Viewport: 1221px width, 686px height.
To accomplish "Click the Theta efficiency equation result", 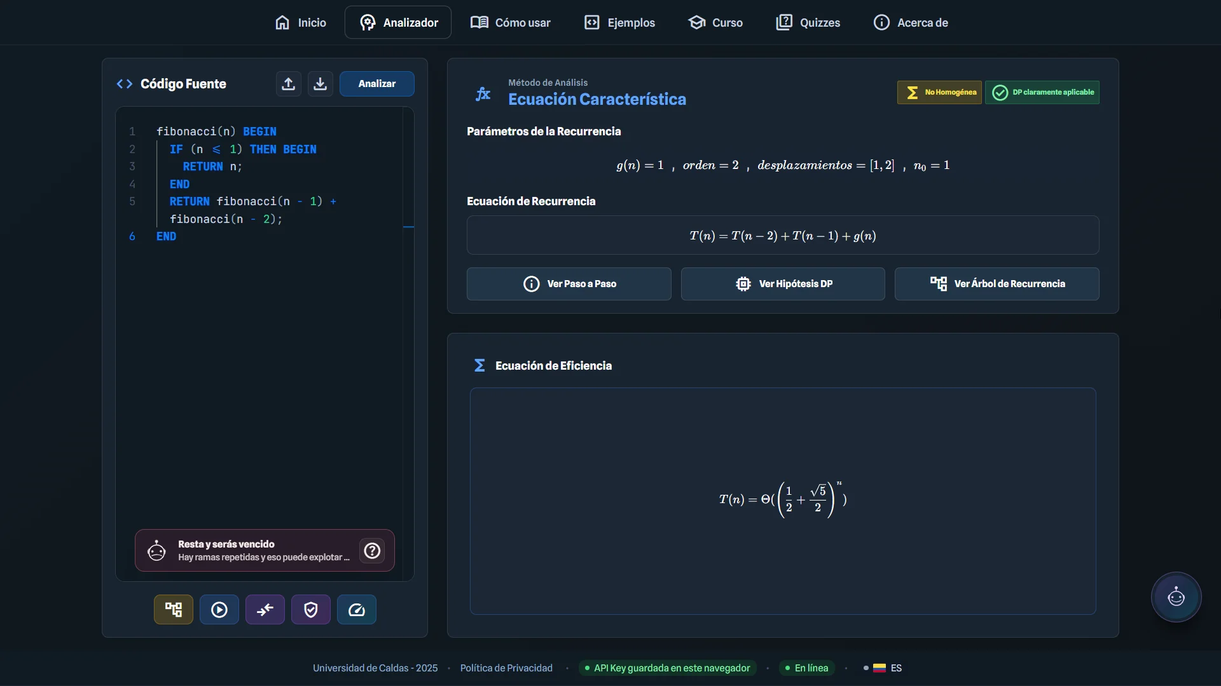I will 783,500.
